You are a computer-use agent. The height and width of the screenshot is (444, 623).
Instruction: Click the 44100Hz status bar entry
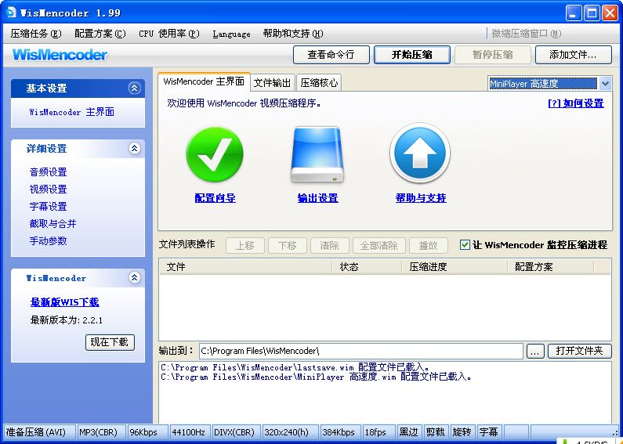click(190, 432)
